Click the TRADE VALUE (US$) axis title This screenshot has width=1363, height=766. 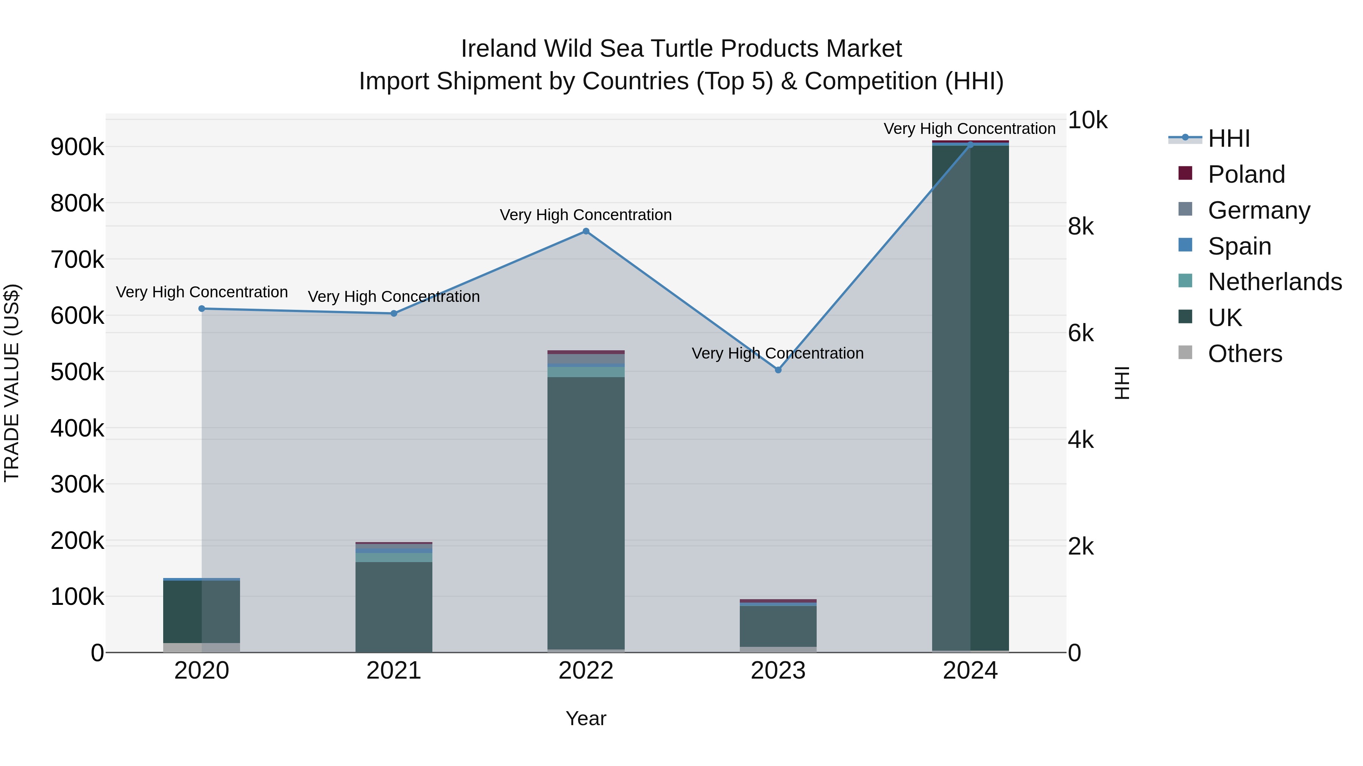(12, 383)
